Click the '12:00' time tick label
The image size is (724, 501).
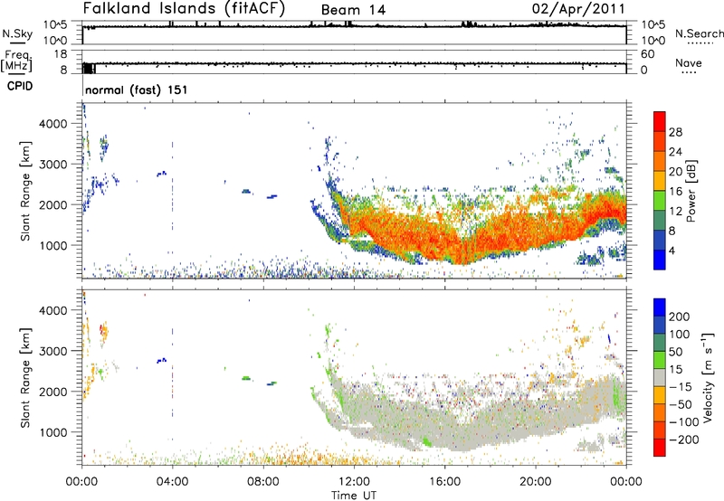354,482
